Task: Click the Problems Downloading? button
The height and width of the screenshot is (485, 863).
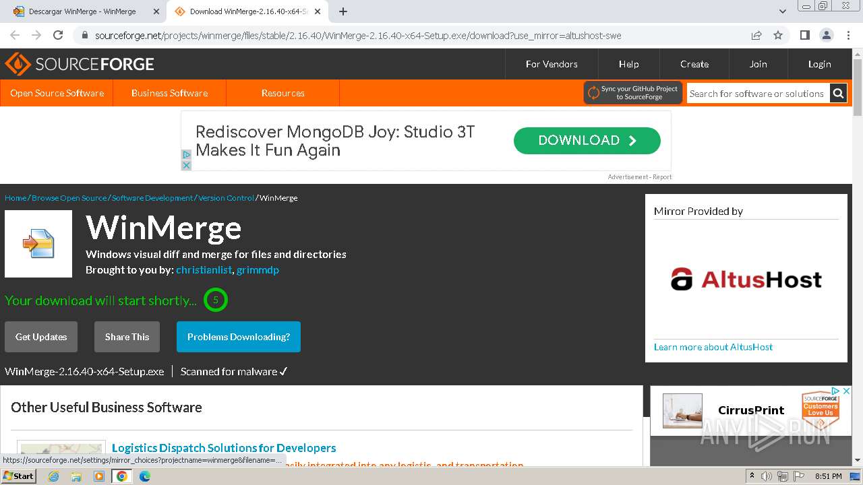Action: pos(239,337)
